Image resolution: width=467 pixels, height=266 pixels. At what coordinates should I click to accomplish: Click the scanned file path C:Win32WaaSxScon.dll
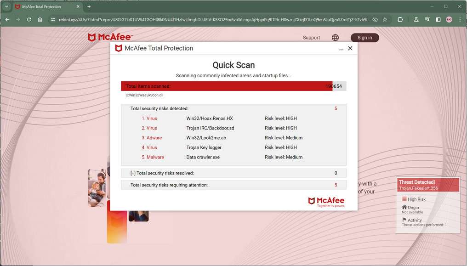(144, 95)
